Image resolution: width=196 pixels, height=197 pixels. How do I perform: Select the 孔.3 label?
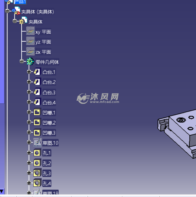(47, 173)
